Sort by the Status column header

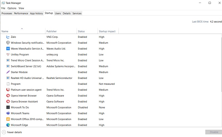point(87,31)
